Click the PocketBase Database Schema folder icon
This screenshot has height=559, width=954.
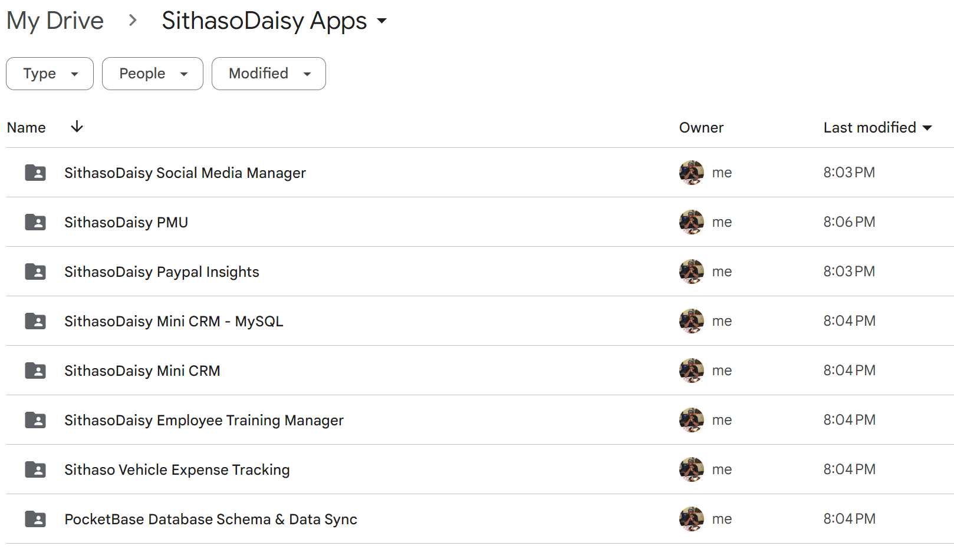pyautogui.click(x=35, y=519)
